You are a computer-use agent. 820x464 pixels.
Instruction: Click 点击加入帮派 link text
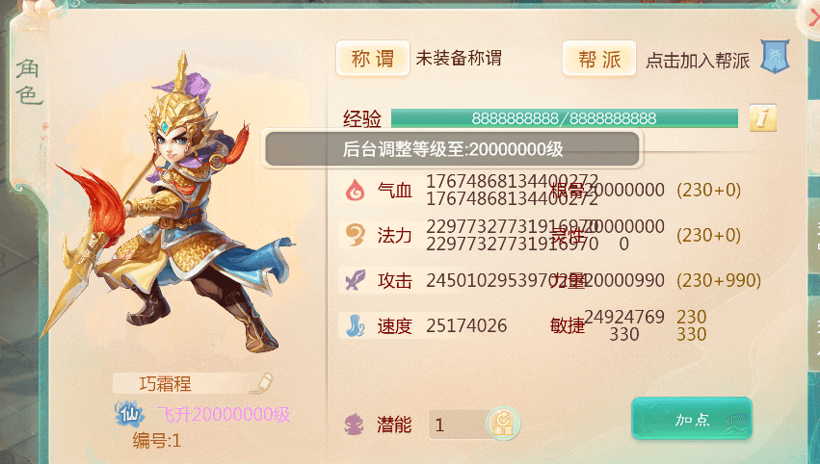[x=698, y=61]
